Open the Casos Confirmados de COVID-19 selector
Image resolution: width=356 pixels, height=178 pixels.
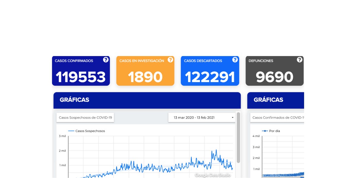click(x=277, y=117)
